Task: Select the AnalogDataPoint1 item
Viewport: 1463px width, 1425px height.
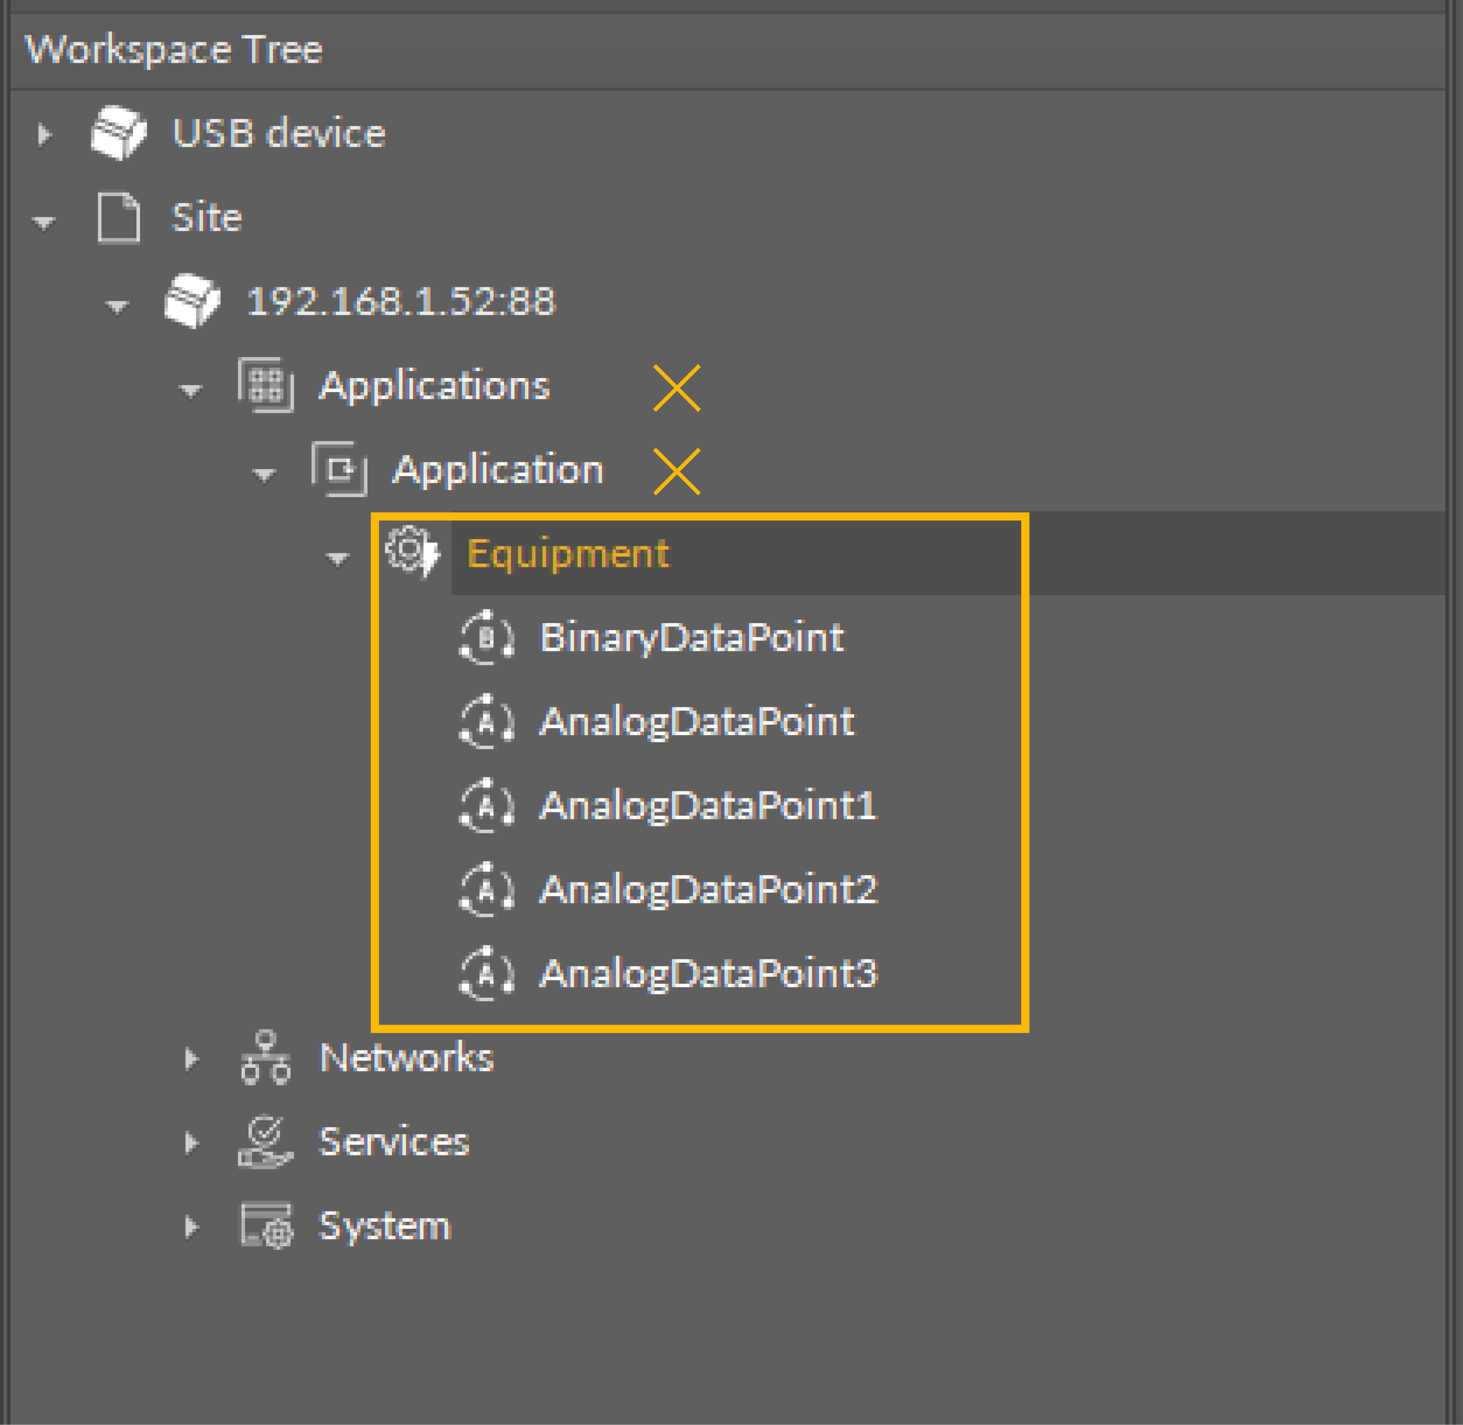Action: (707, 806)
